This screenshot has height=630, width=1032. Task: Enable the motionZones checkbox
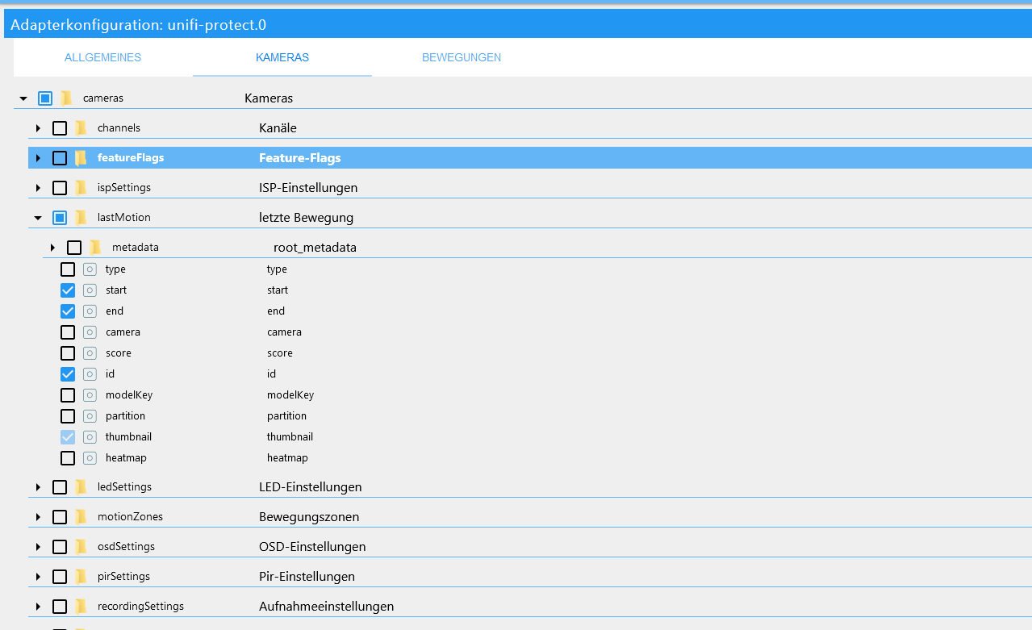pos(60,517)
